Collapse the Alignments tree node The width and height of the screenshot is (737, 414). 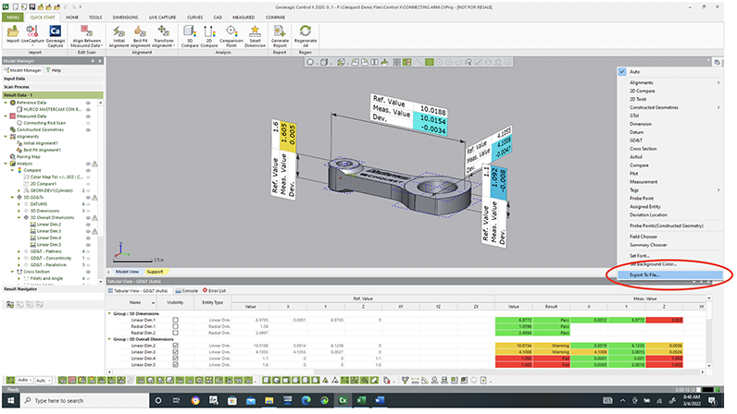pos(6,137)
